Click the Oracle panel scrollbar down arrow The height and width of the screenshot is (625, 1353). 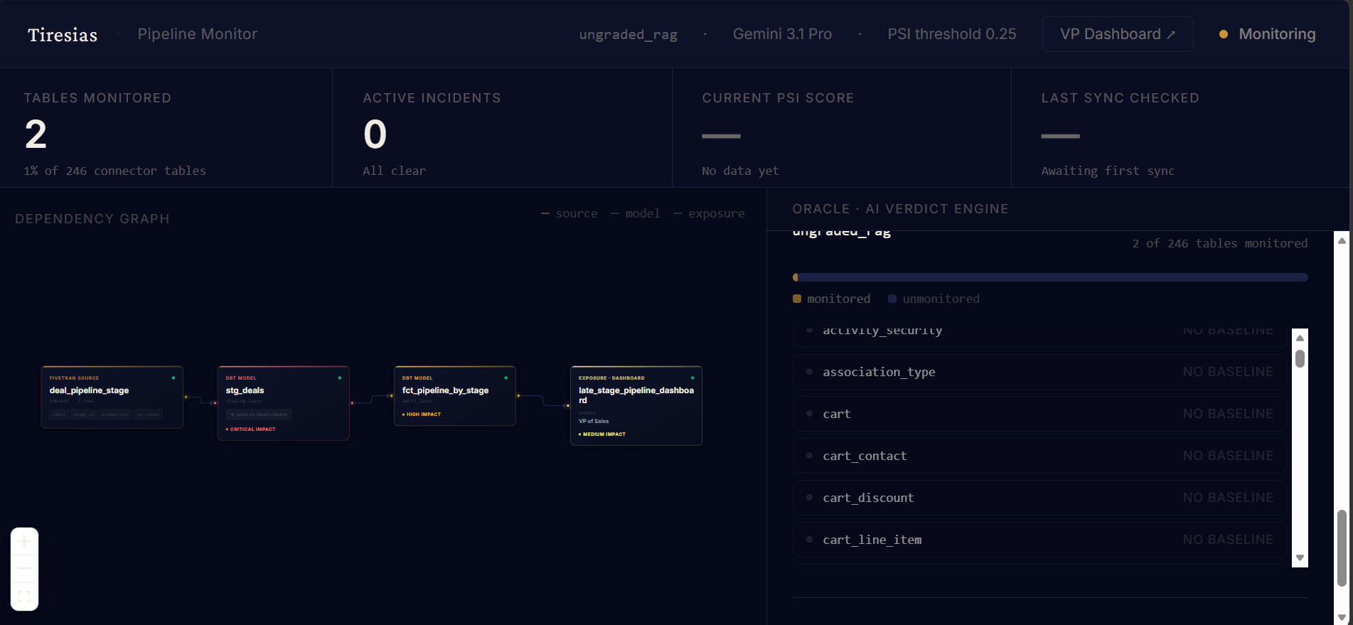1342,617
